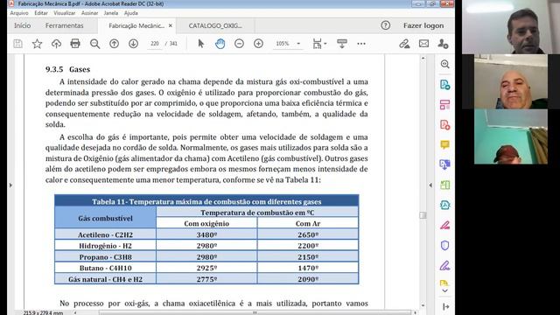This screenshot has width=560, height=315.
Task: Open Export PDF tool in right pane
Action: 444,85
